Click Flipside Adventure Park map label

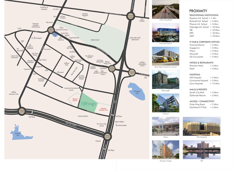14,93
